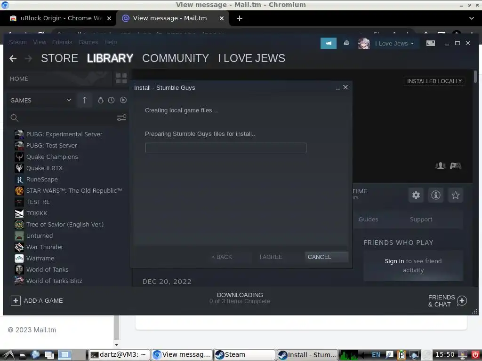Open the Support tab on game page

point(421,219)
